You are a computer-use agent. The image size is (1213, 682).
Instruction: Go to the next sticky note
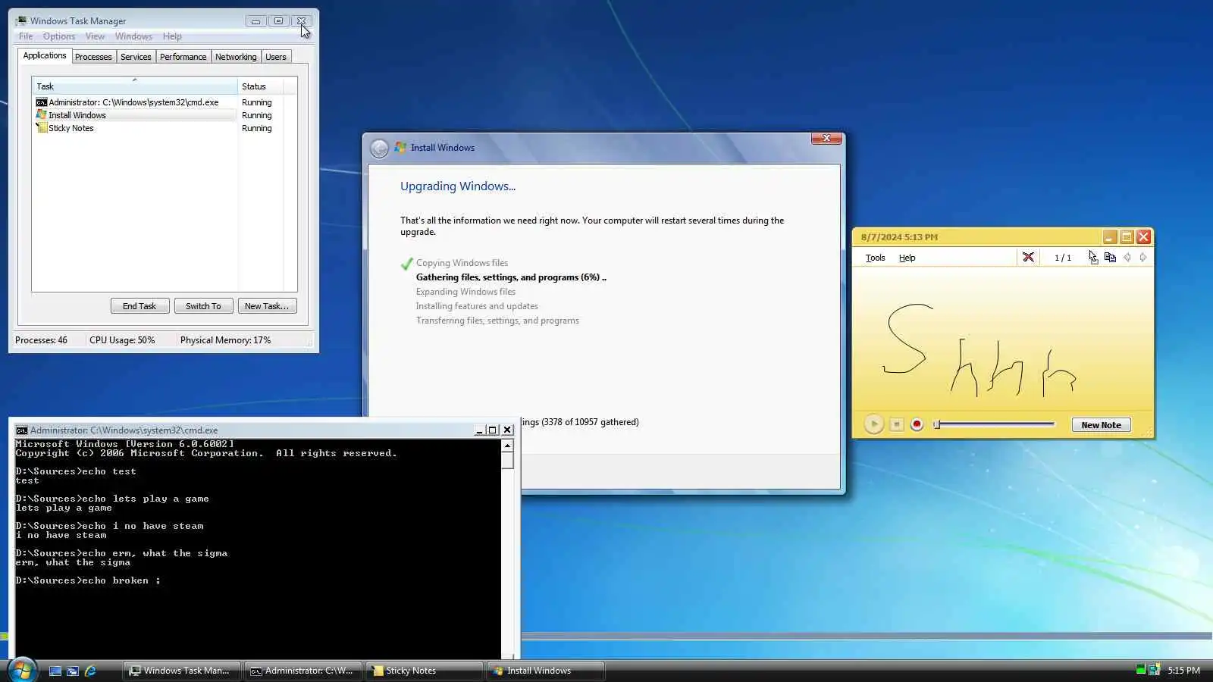tap(1143, 258)
